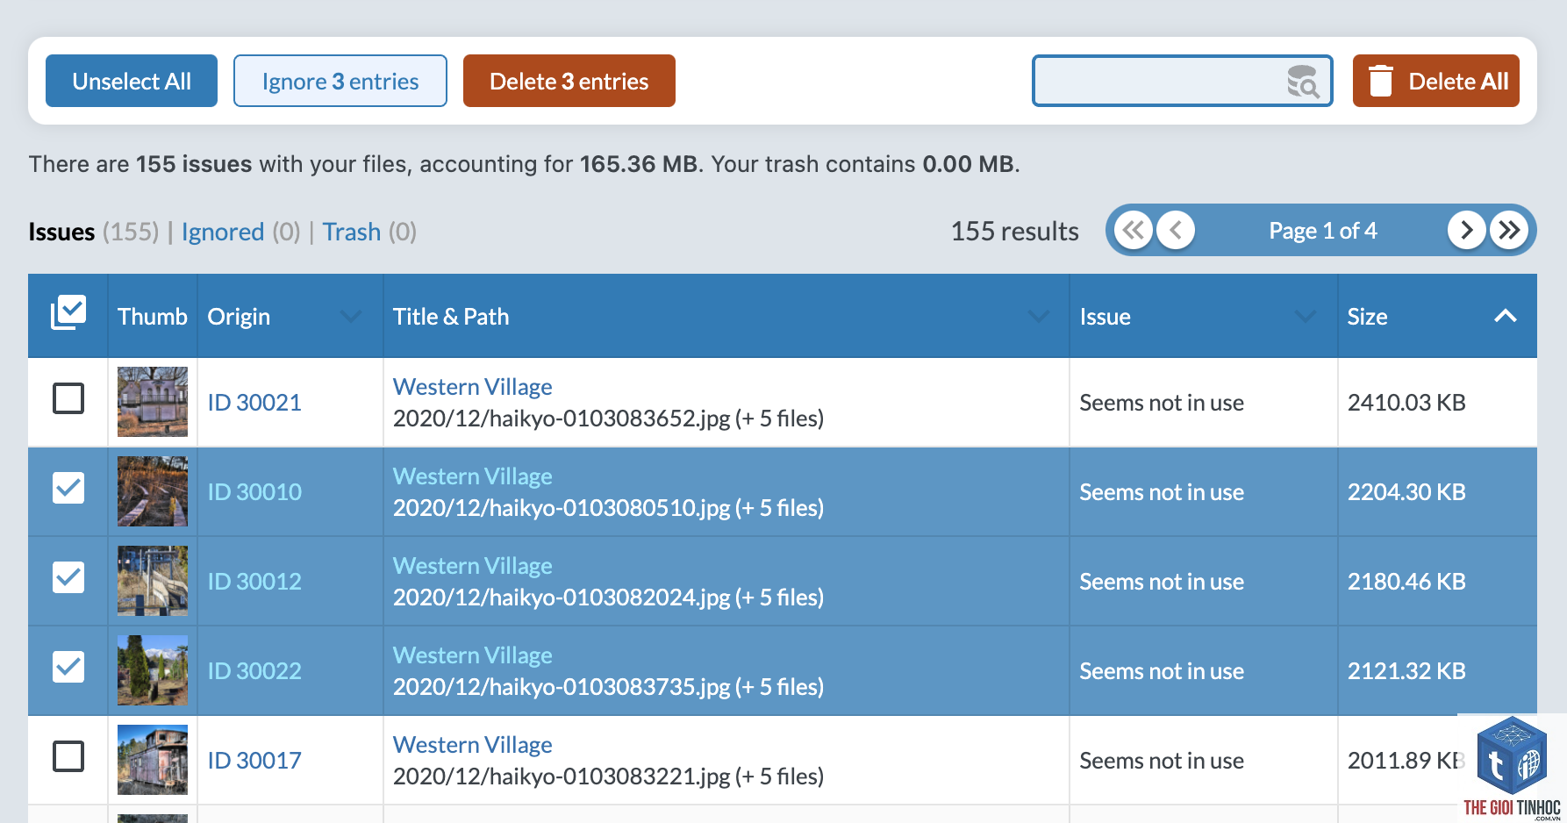1567x823 pixels.
Task: Click the size value 2410.03 KB
Action: tap(1406, 403)
